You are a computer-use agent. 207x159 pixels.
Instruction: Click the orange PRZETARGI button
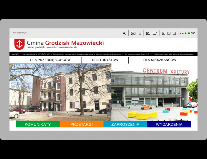[x=81, y=124]
